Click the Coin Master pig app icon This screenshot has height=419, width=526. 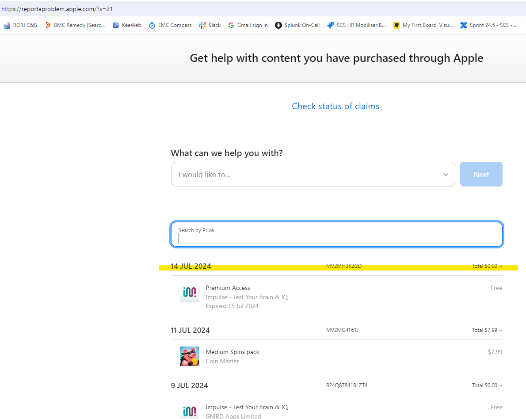(190, 356)
